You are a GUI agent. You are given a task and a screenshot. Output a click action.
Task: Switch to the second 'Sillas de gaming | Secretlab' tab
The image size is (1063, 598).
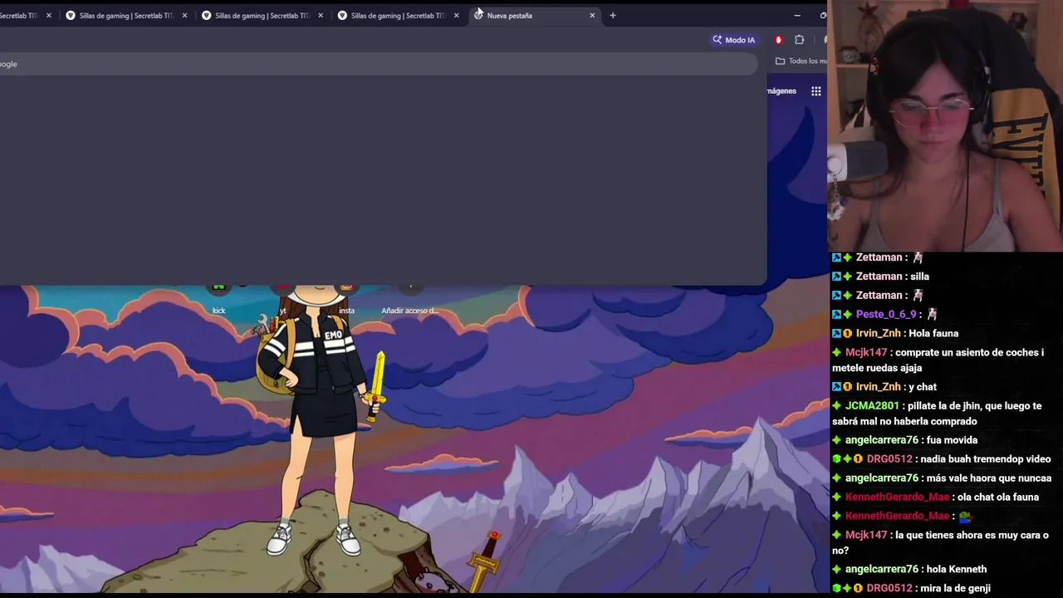tap(126, 15)
